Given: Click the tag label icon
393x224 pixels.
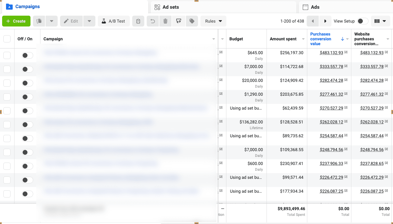Looking at the screenshot, I should [x=192, y=21].
